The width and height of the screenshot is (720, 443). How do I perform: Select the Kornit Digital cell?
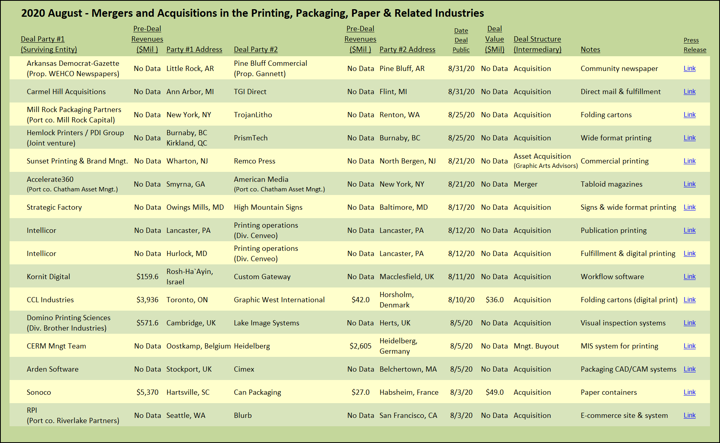48,276
